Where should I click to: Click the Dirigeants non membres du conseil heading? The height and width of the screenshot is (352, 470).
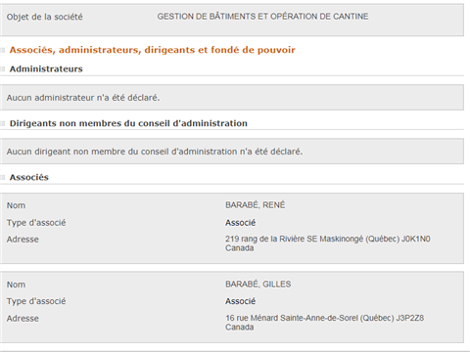[128, 123]
